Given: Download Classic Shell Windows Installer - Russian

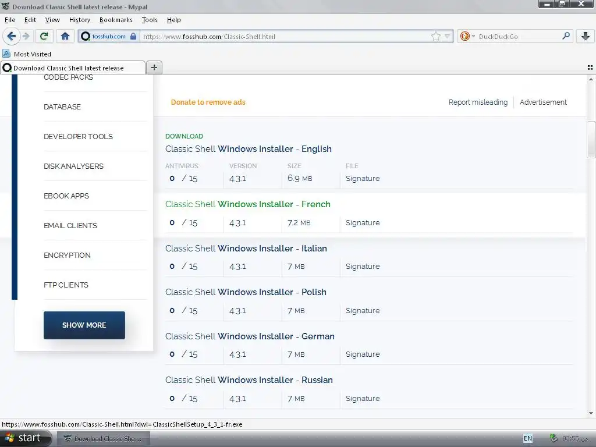Looking at the screenshot, I should pos(249,379).
